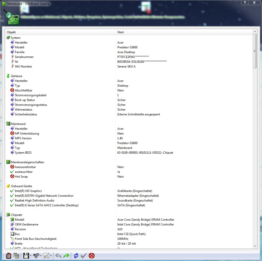Select the 100MHz bus speed value
The image size is (262, 261).
[123, 239]
